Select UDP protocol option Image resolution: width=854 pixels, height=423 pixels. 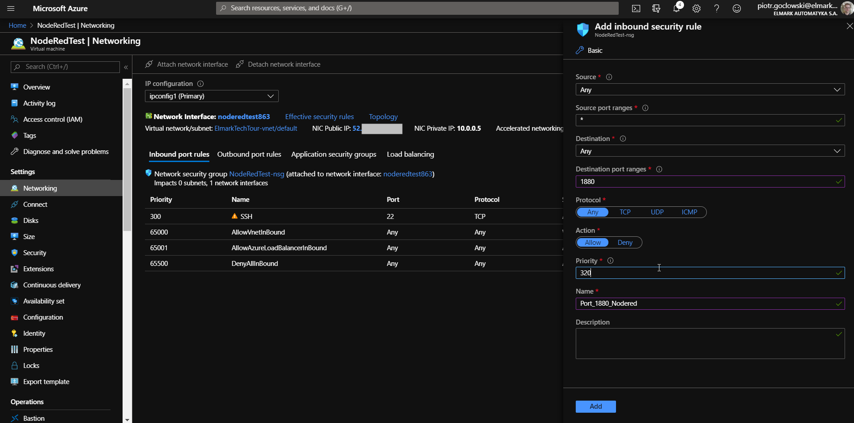point(657,212)
